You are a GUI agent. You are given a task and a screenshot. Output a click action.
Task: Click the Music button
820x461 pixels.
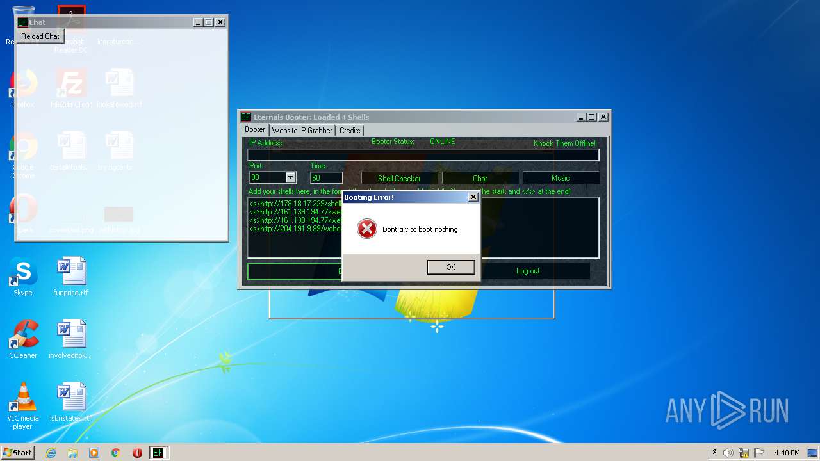click(x=561, y=178)
